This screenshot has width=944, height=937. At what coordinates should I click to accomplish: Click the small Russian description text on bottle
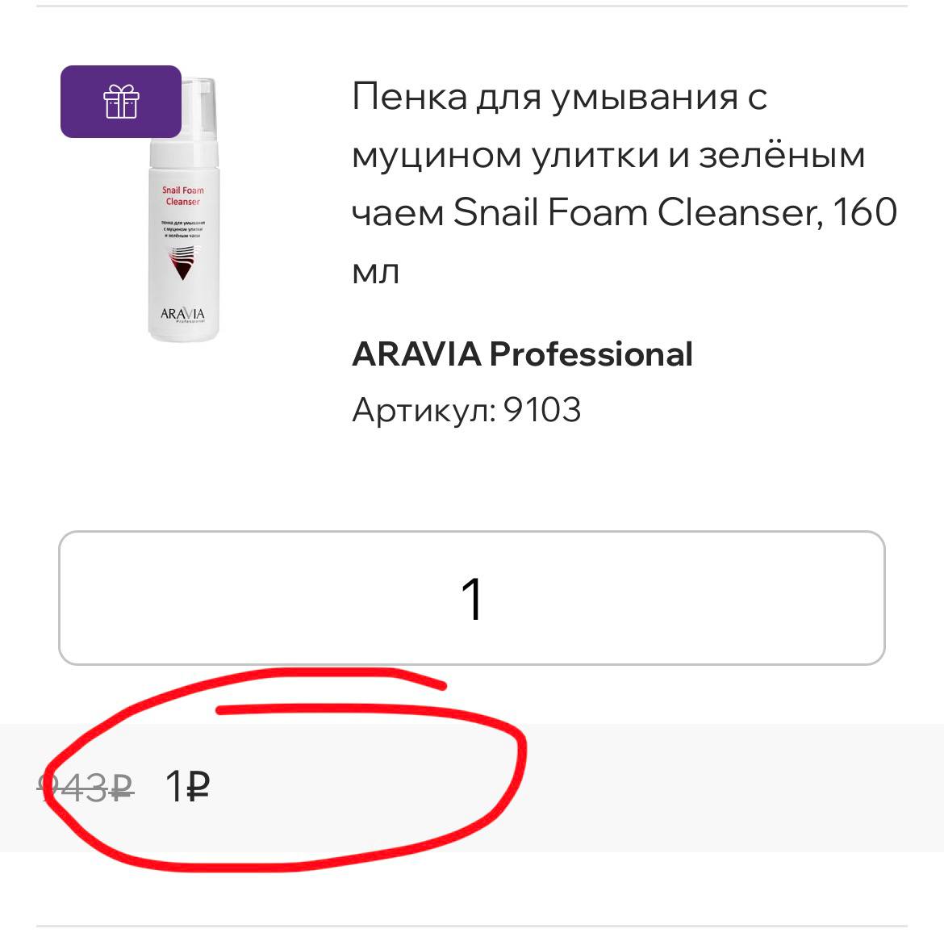click(x=182, y=229)
